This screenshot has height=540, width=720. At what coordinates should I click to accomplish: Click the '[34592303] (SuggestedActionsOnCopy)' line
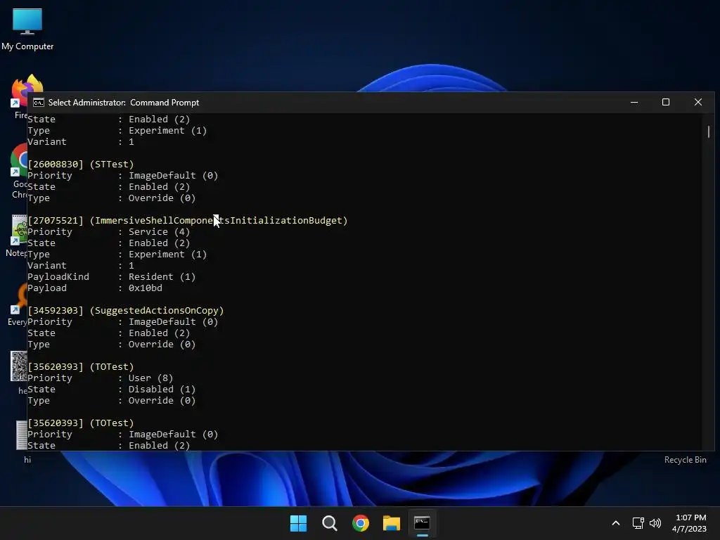126,310
